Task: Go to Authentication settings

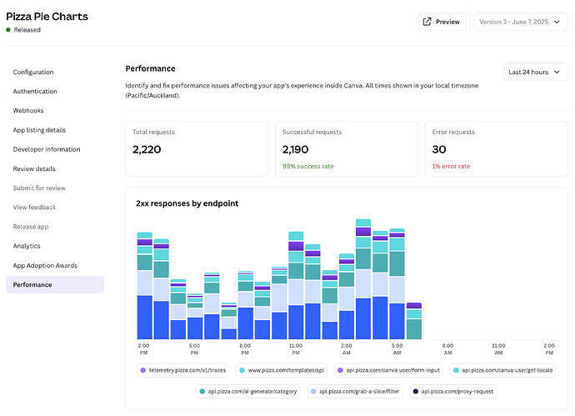Action: tap(35, 92)
